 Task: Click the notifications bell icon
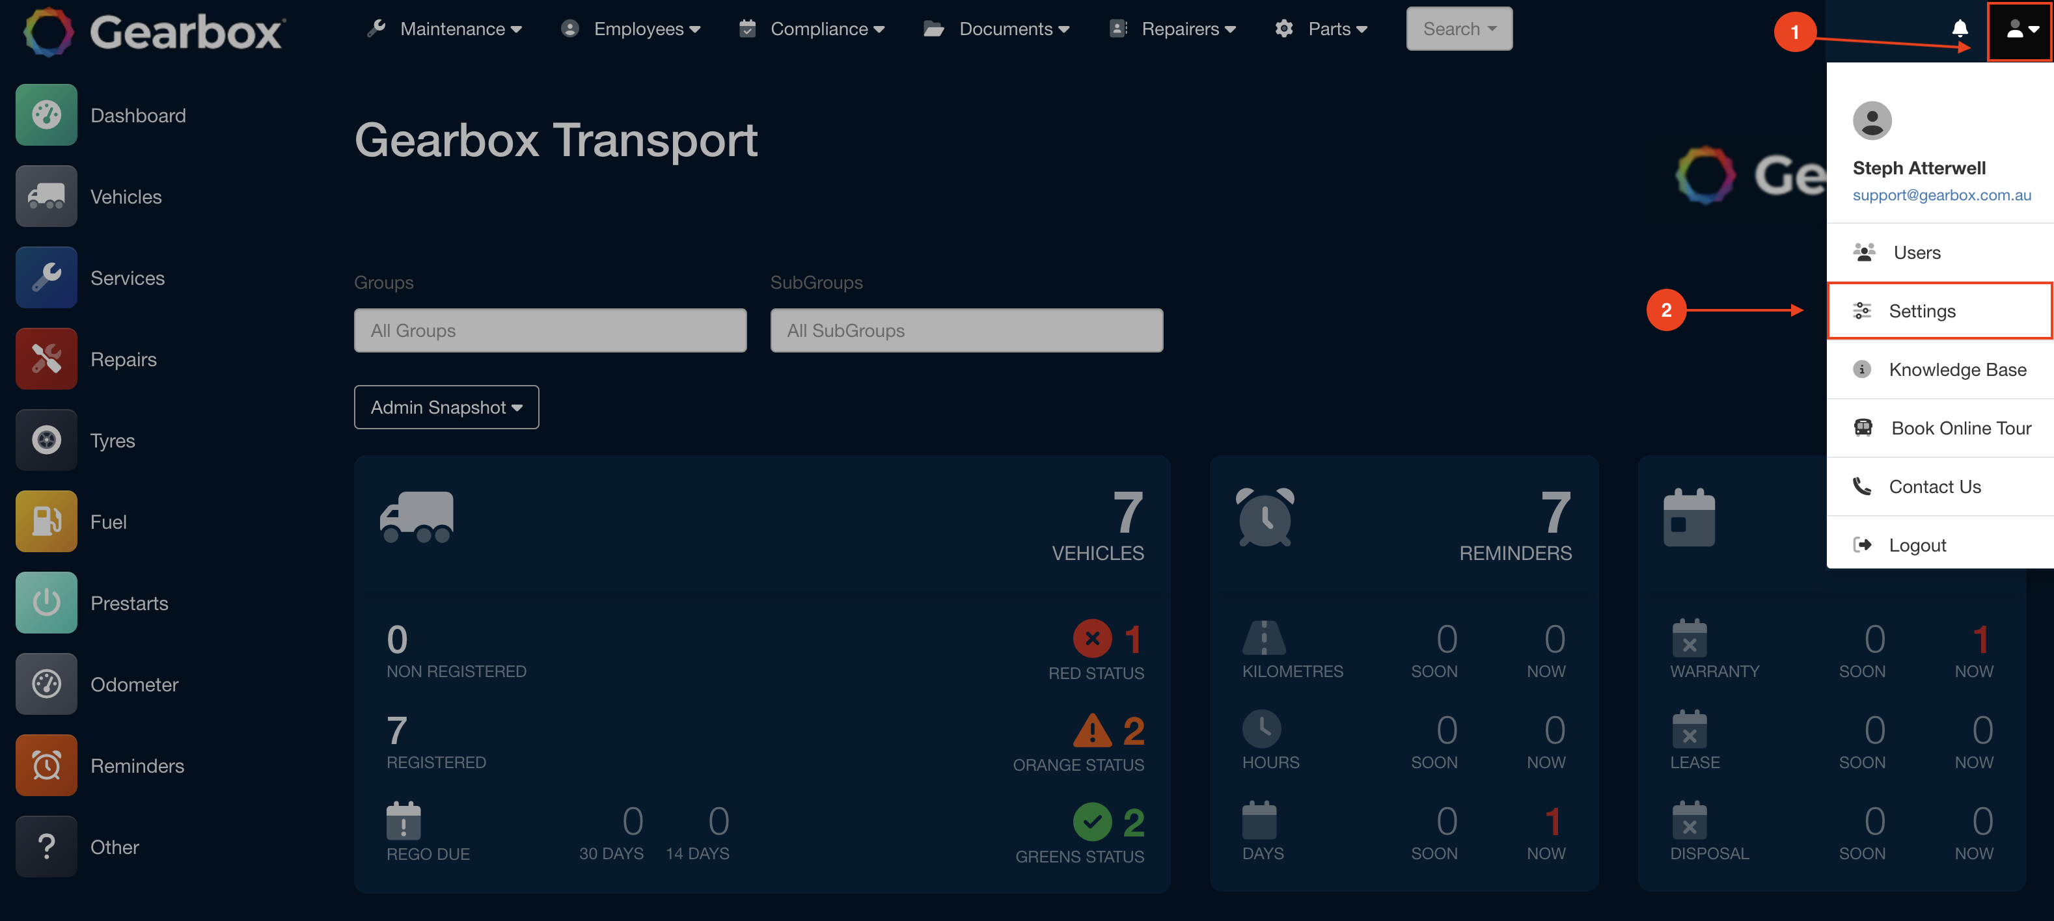tap(1959, 29)
